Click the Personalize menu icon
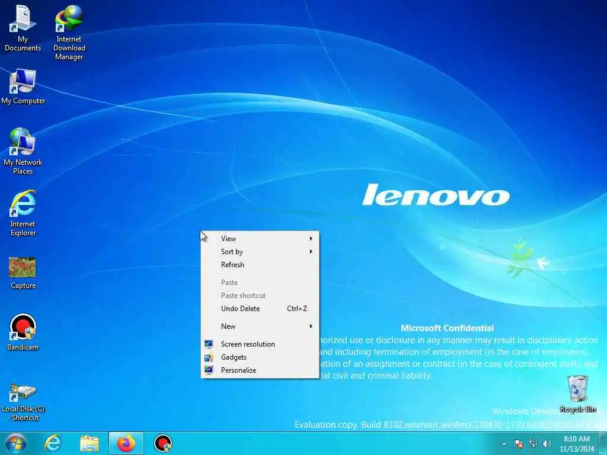The image size is (607, 455). (209, 370)
